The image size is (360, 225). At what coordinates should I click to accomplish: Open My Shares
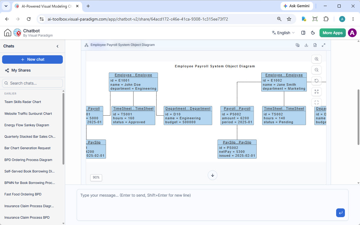(x=18, y=70)
